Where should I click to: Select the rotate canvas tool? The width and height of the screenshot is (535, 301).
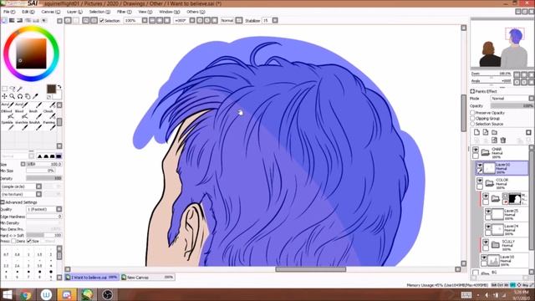coord(20,97)
